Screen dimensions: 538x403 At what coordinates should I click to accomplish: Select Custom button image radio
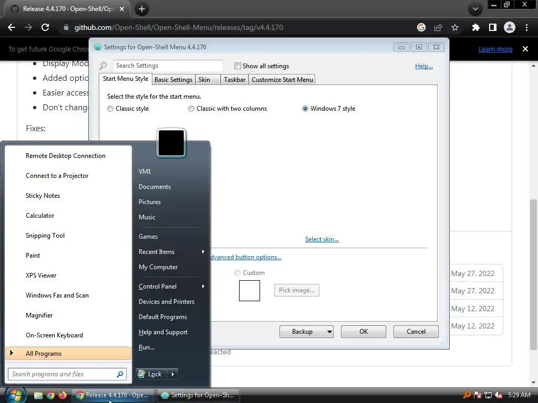click(x=237, y=273)
